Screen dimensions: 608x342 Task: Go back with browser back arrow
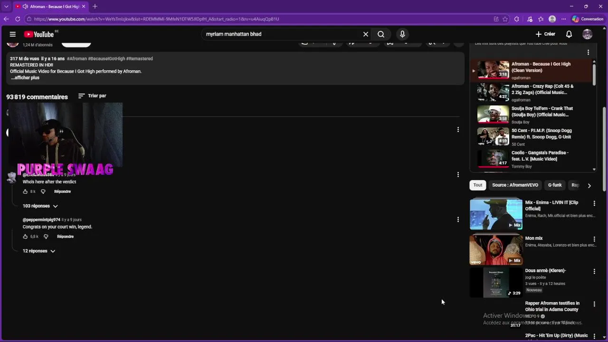6,19
